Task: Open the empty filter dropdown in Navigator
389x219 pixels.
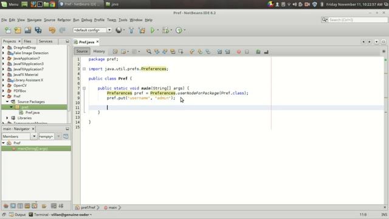Action: click(58, 136)
